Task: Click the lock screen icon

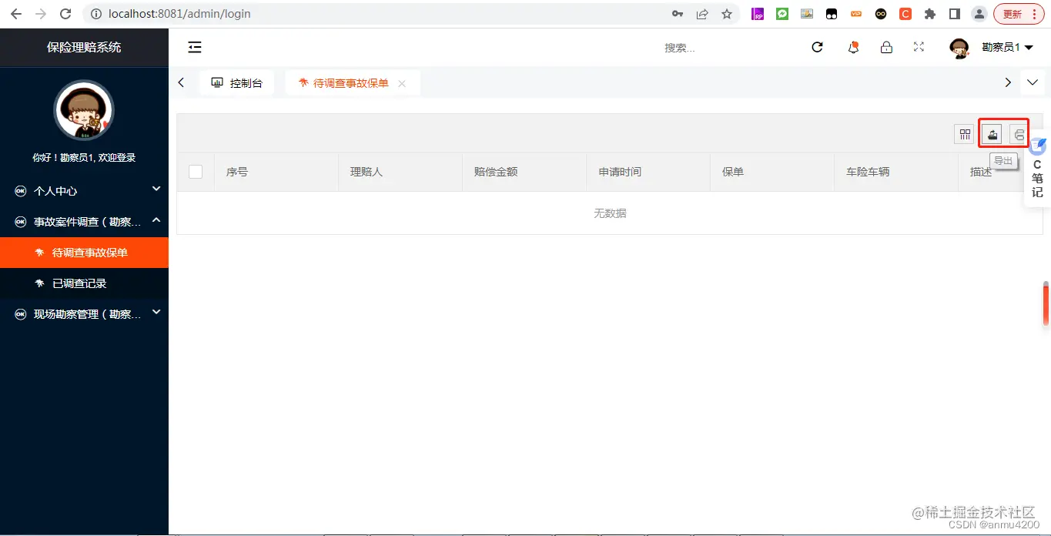Action: click(x=886, y=47)
